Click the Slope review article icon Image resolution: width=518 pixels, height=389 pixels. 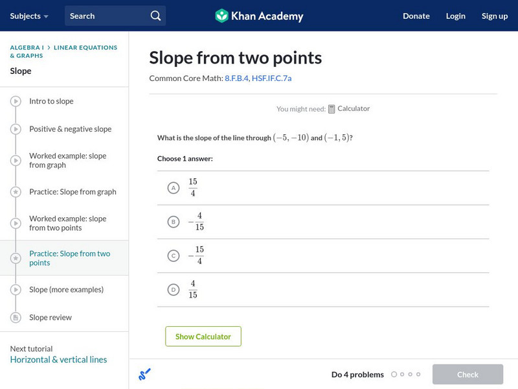coord(16,318)
